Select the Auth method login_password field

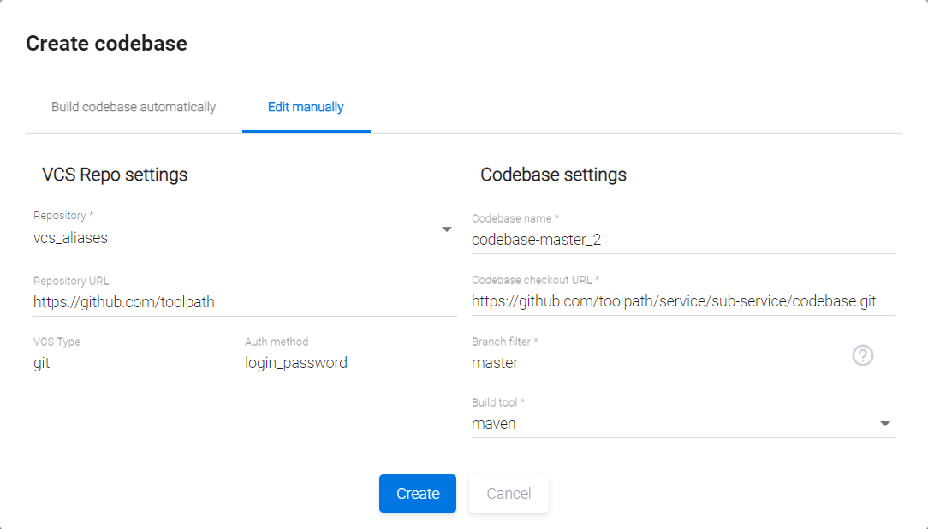(342, 363)
